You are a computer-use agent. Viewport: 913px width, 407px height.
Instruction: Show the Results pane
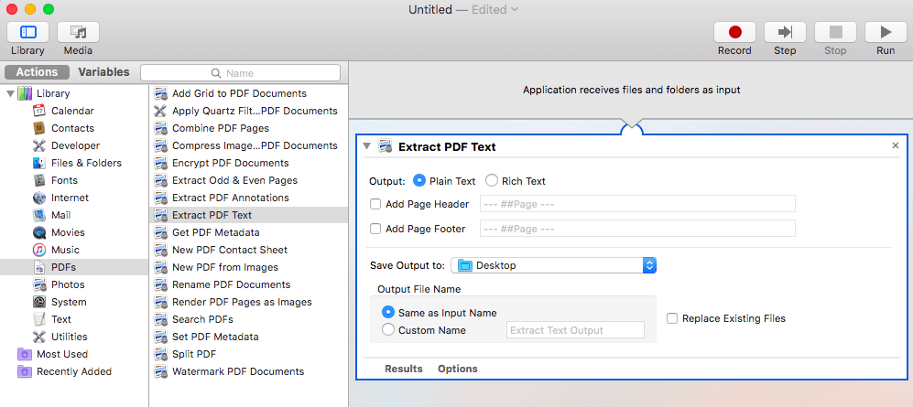coord(404,369)
